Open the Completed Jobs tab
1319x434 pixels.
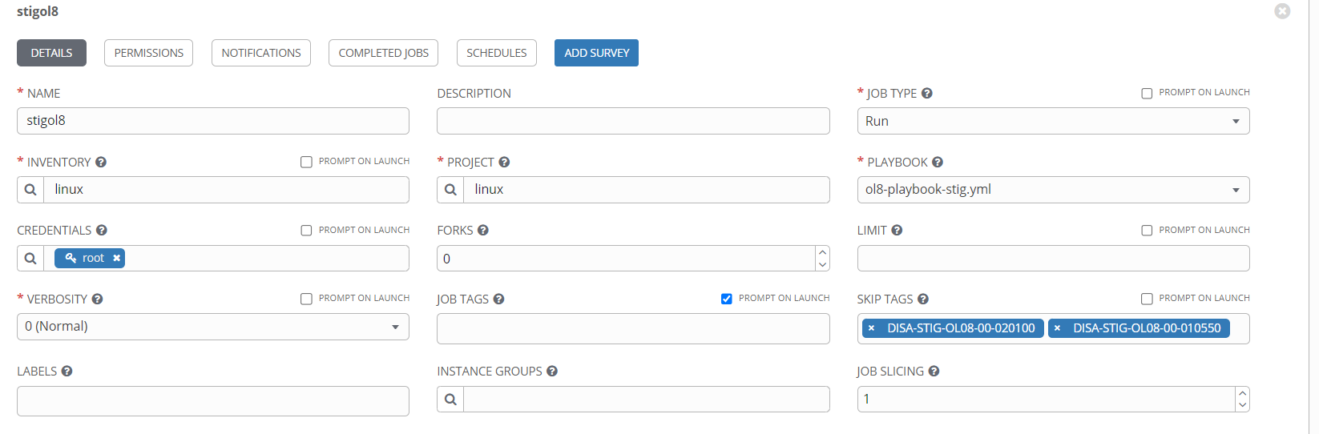[383, 53]
